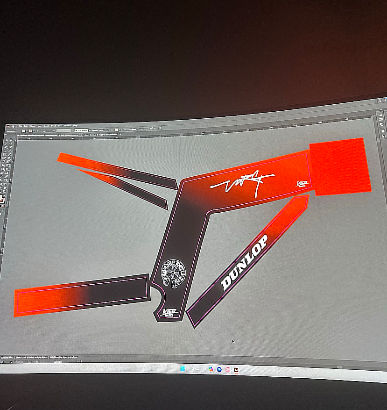Screen dimensions: 387x410
Task: Open the Type menu
Action: point(39,126)
